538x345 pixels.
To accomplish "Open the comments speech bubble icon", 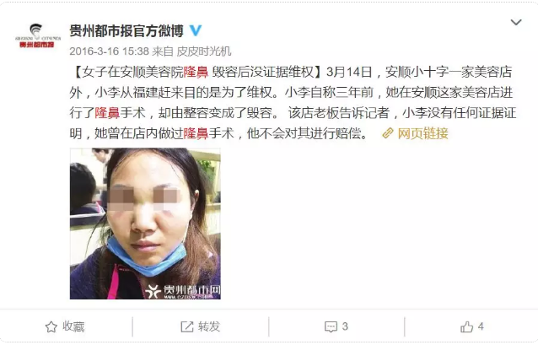I will pos(331,326).
